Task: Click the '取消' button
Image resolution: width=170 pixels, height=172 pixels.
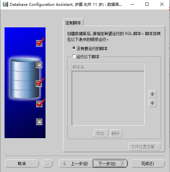Action: click(22, 164)
